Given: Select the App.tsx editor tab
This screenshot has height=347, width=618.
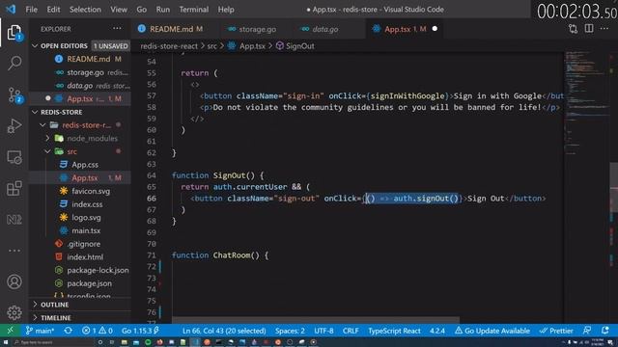Looking at the screenshot, I should pyautogui.click(x=405, y=29).
